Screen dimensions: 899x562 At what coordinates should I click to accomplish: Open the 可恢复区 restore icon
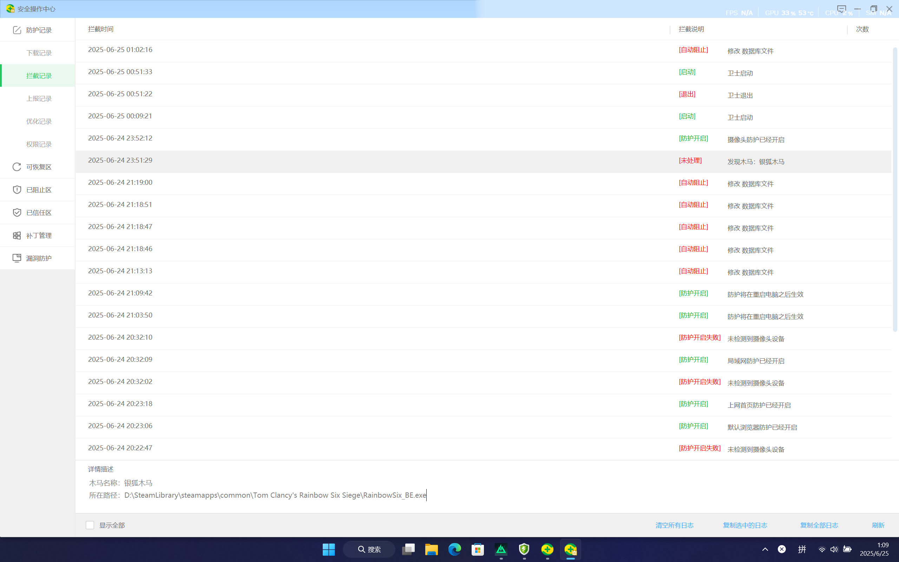point(17,167)
